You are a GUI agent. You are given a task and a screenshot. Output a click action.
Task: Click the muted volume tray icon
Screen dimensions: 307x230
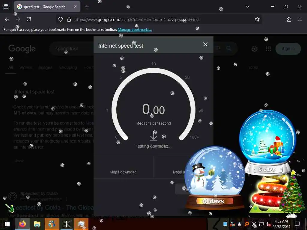268,224
